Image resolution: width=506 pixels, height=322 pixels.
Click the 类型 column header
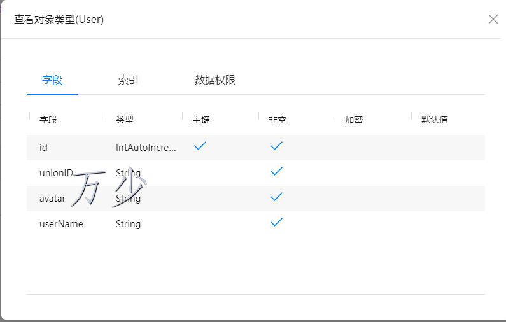coord(125,120)
